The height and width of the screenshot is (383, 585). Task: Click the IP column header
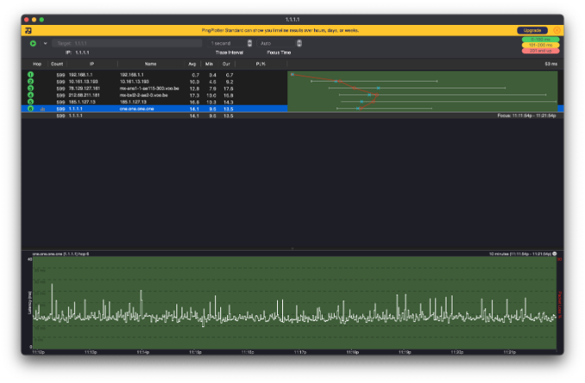pyautogui.click(x=91, y=64)
